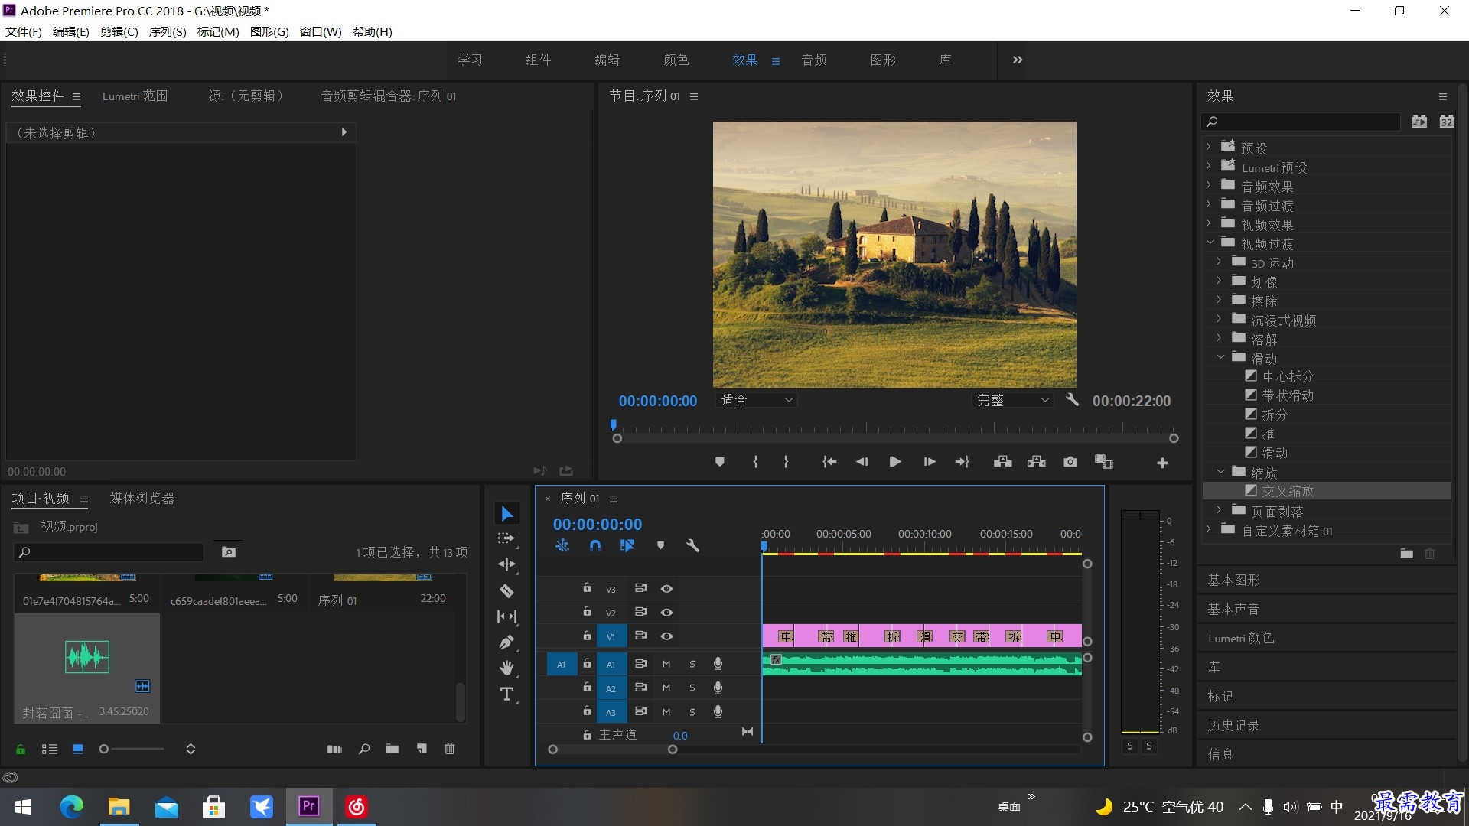
Task: Expand the 3D 运动 folder
Action: (1219, 262)
